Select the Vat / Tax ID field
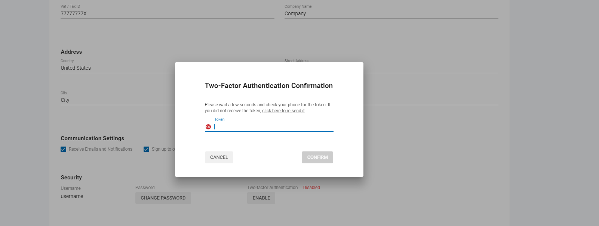The height and width of the screenshot is (226, 599). (167, 14)
